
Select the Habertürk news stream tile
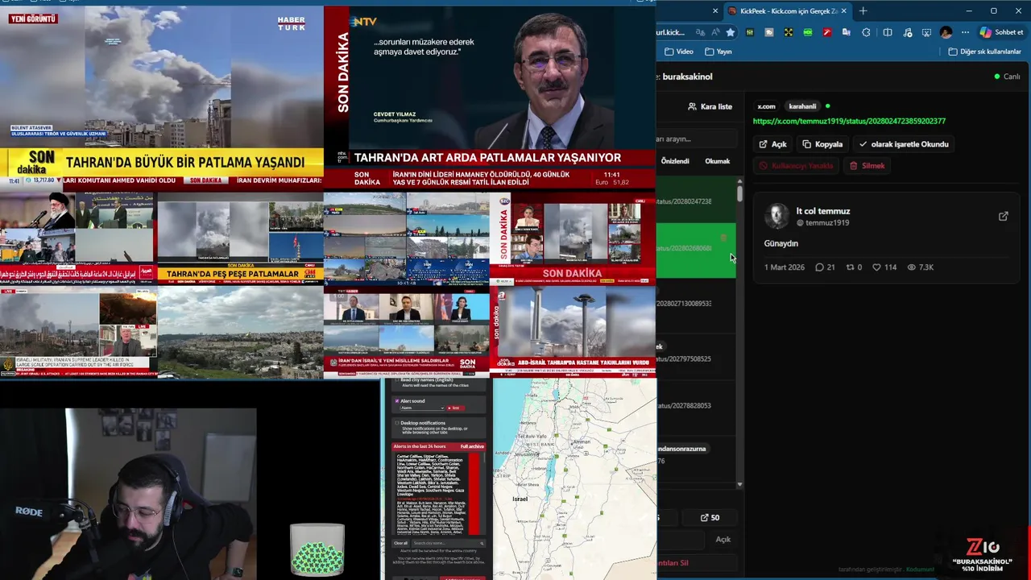[x=161, y=97]
